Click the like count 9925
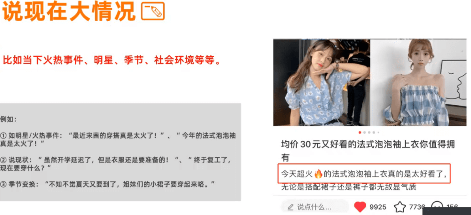 378,207
